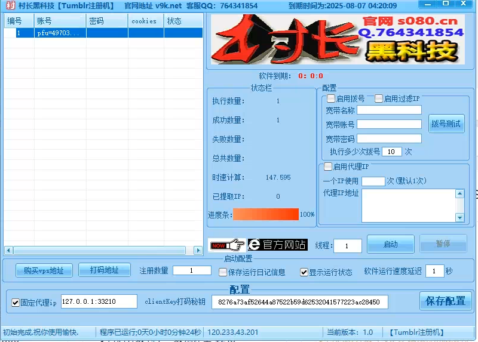Image resolution: width=478 pixels, height=342 pixels.
Task: Click the fixed proxy 127.0.0.1:33210 field
Action: (x=99, y=301)
